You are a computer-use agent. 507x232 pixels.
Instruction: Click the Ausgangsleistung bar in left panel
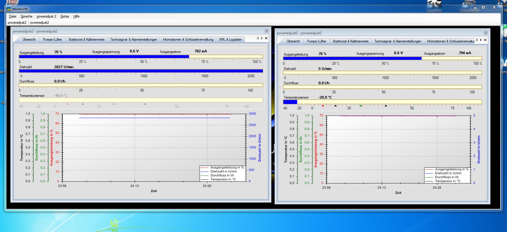(x=141, y=57)
